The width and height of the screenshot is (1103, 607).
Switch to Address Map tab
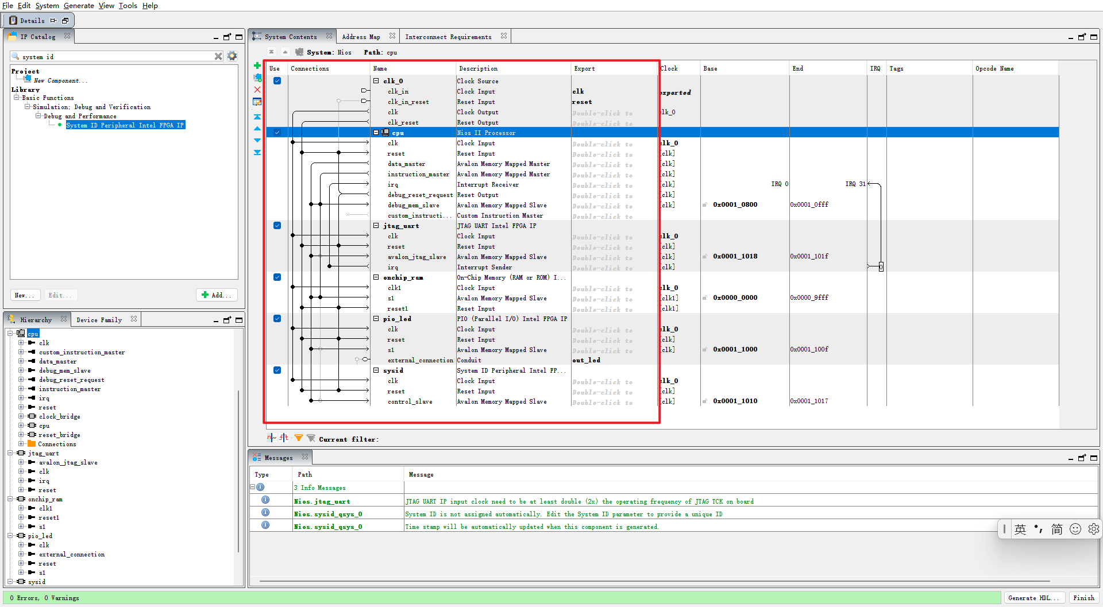(x=361, y=37)
